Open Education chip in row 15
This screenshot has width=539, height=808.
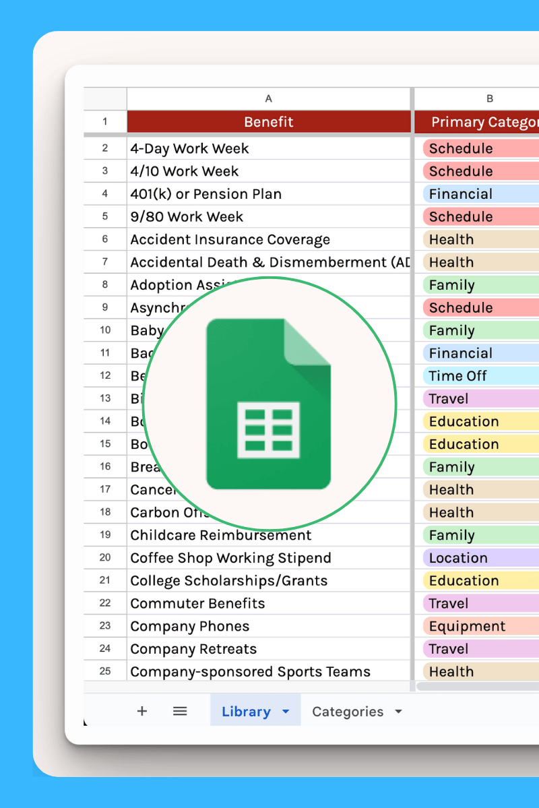tap(481, 443)
